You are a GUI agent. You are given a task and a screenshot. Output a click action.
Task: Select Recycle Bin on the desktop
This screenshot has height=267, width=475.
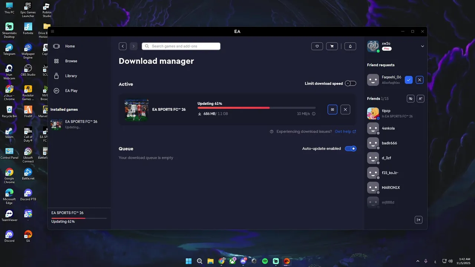click(x=9, y=112)
